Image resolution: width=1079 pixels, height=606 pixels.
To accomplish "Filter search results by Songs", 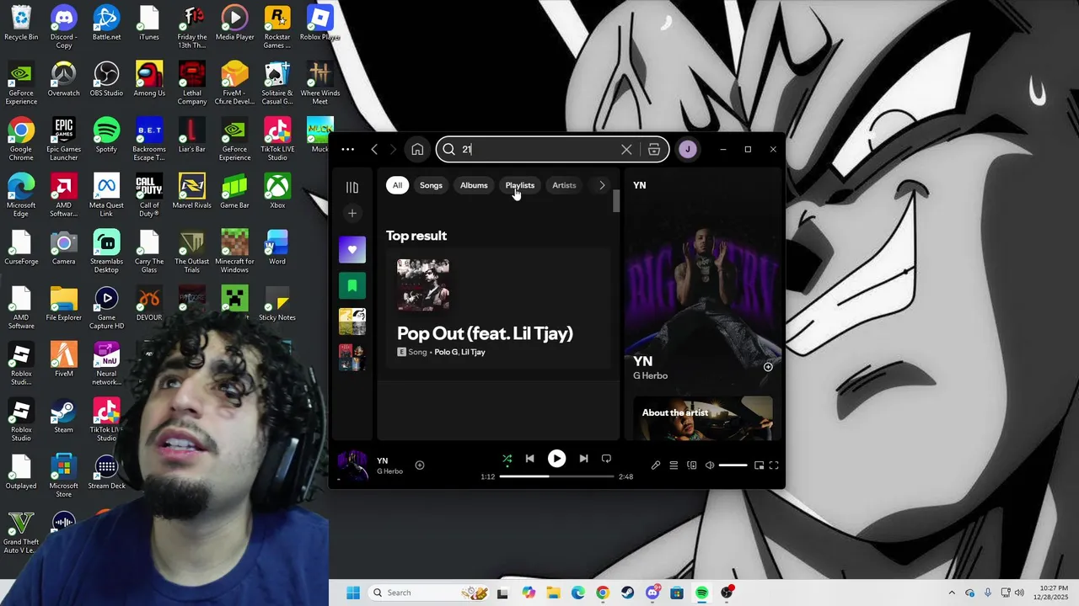I will (x=431, y=185).
